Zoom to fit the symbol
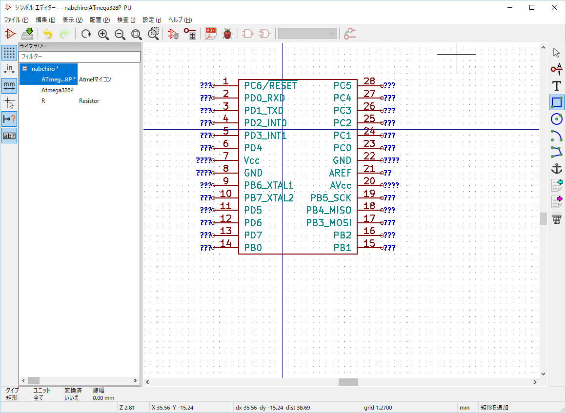Viewport: 566px width, 413px height. tap(137, 34)
